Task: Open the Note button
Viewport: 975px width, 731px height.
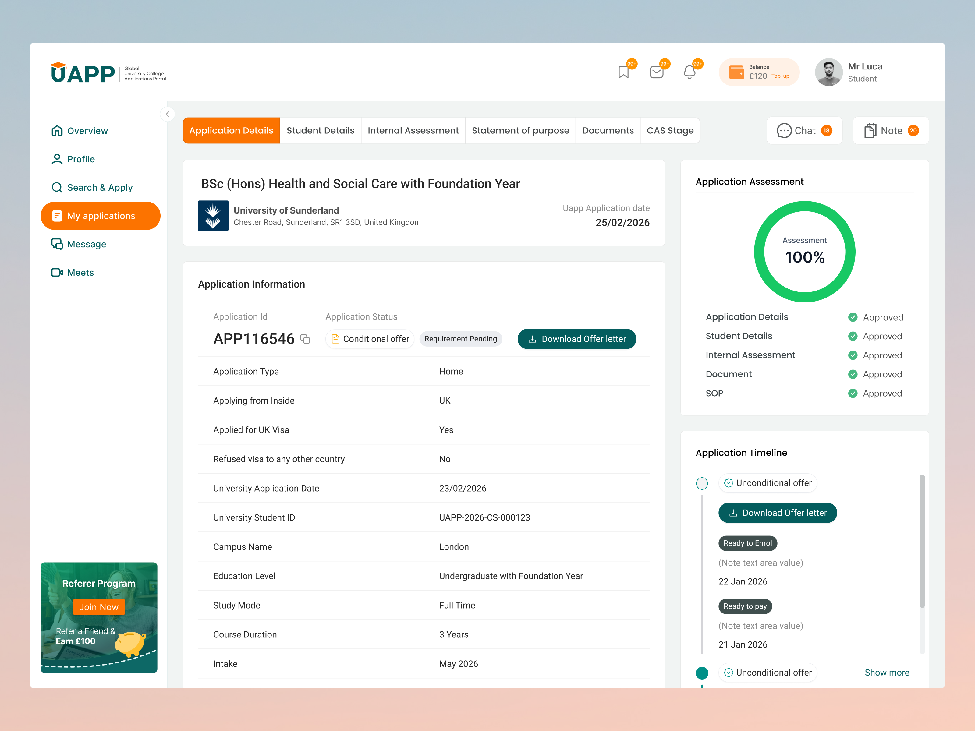Action: point(891,130)
